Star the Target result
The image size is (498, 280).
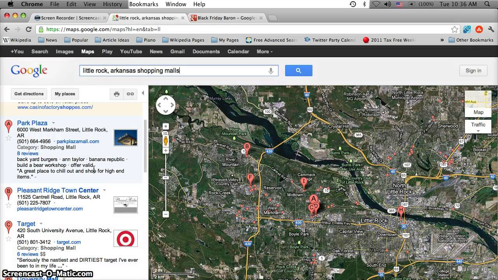(8, 239)
